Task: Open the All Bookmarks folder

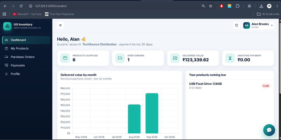Action: click(268, 14)
